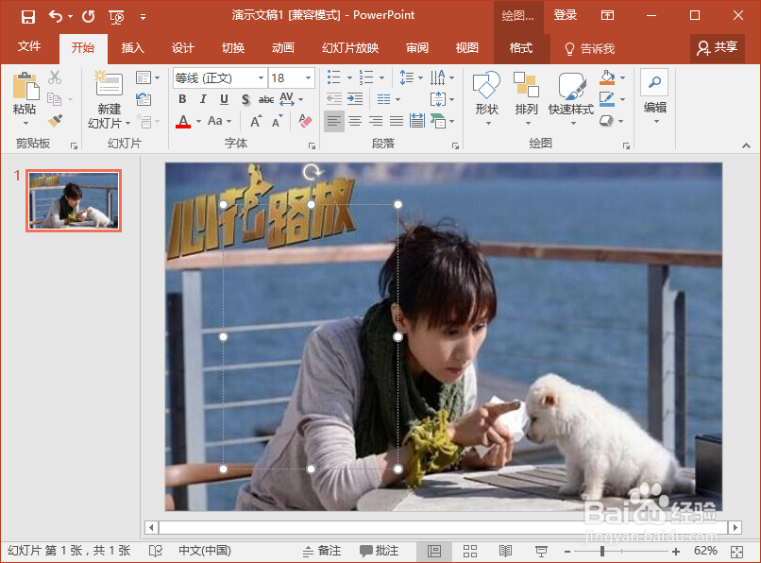Switch to Reading view in status bar
This screenshot has height=563, width=761.
click(x=505, y=551)
